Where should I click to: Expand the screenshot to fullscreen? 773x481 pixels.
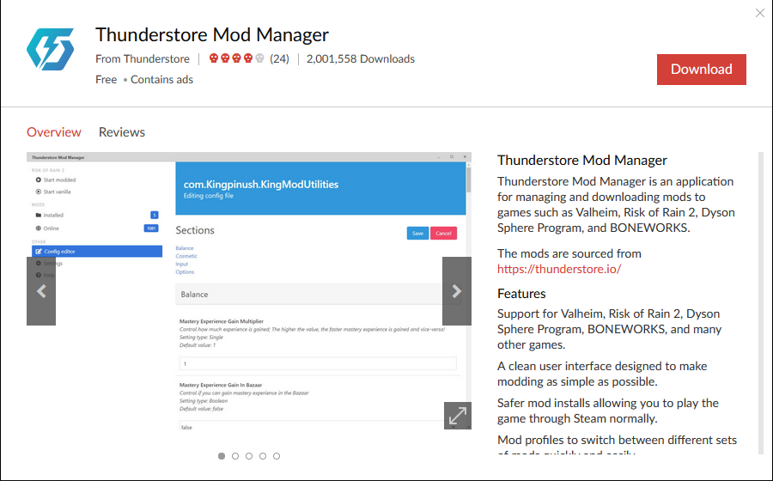click(458, 416)
